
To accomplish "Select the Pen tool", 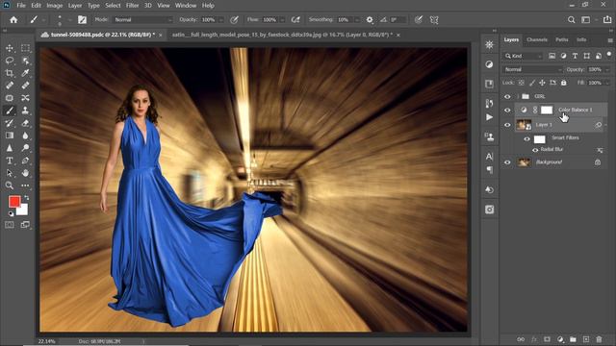I will tap(25, 161).
